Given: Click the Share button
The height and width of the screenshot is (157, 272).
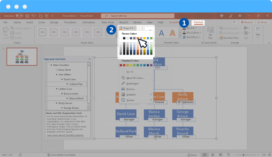Looking at the screenshot, I should pyautogui.click(x=263, y=22).
